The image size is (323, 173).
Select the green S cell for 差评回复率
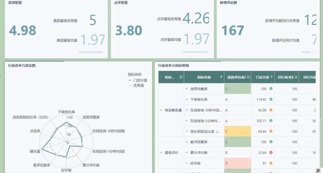point(238,142)
